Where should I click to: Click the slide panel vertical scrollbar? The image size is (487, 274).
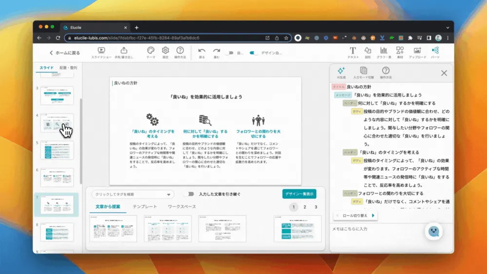point(81,141)
